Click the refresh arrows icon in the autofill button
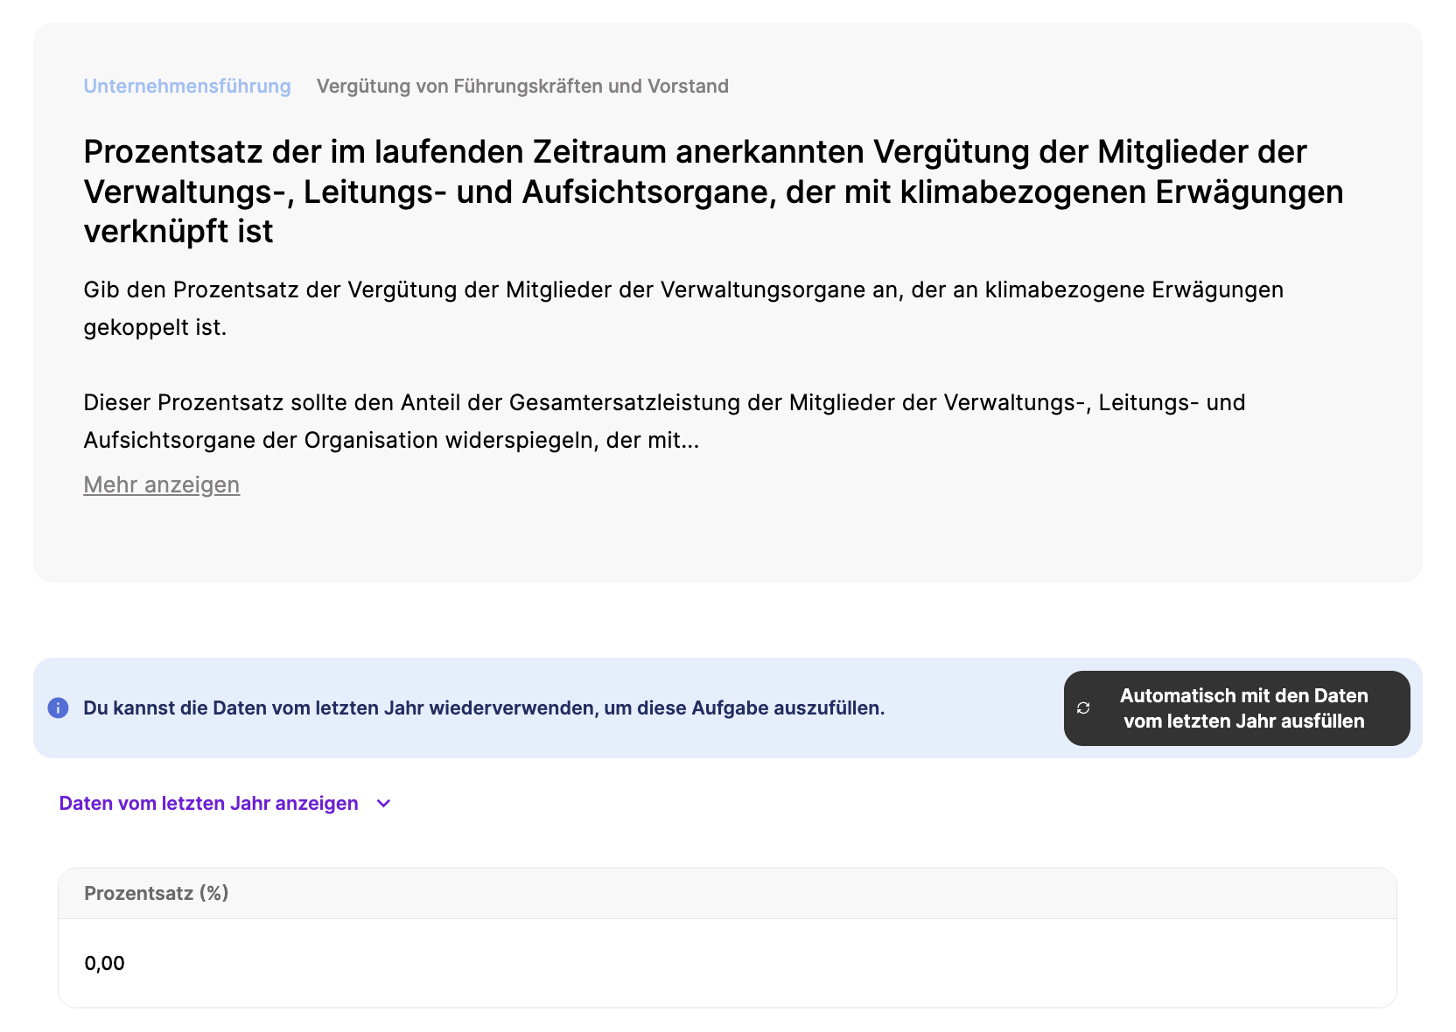 tap(1083, 708)
